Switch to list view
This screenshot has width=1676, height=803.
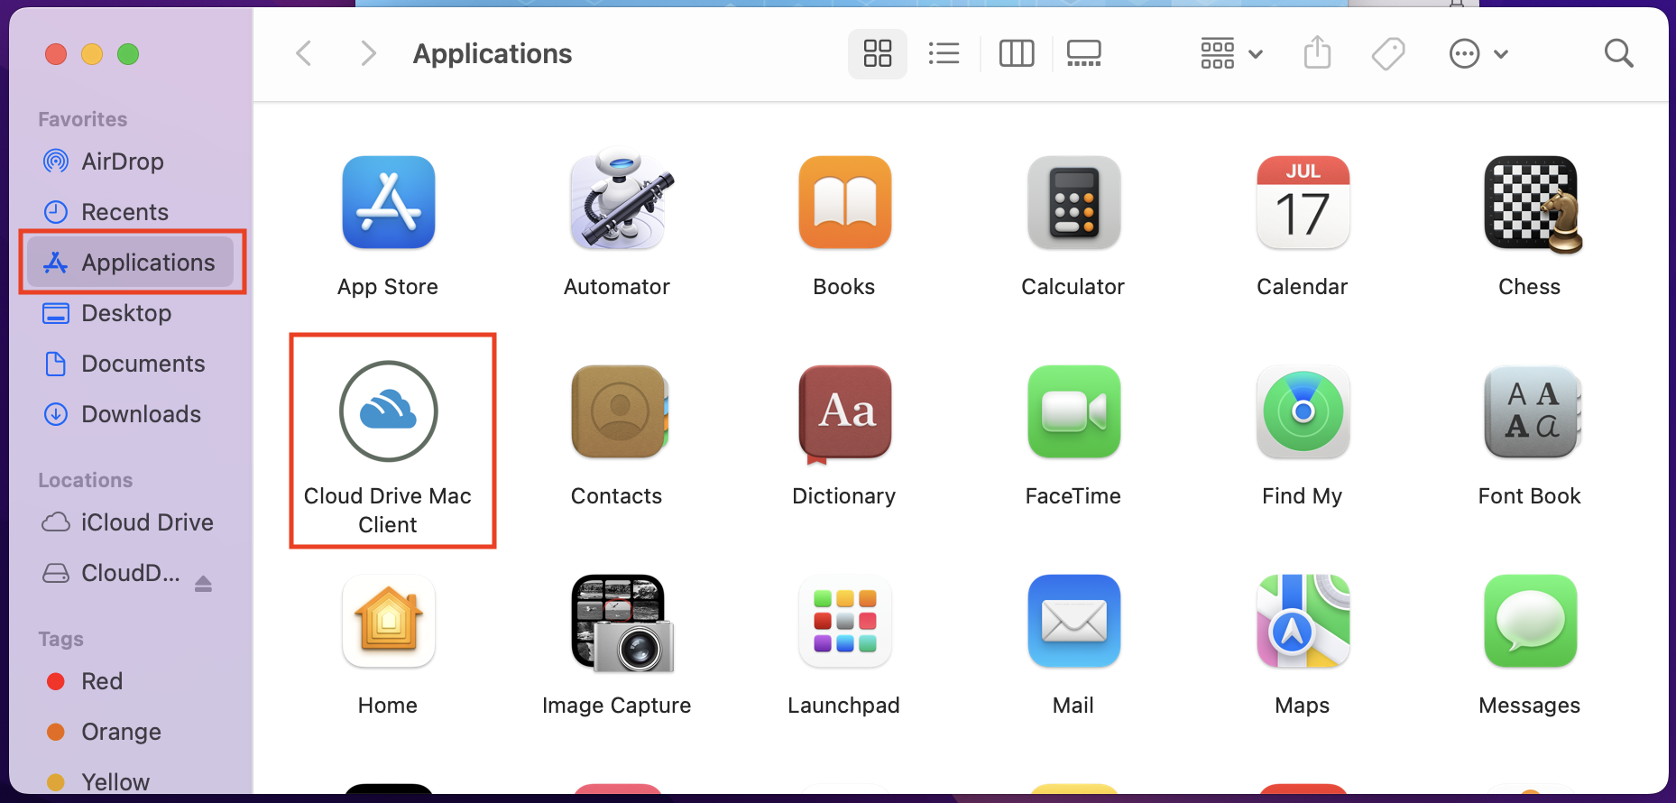[944, 53]
